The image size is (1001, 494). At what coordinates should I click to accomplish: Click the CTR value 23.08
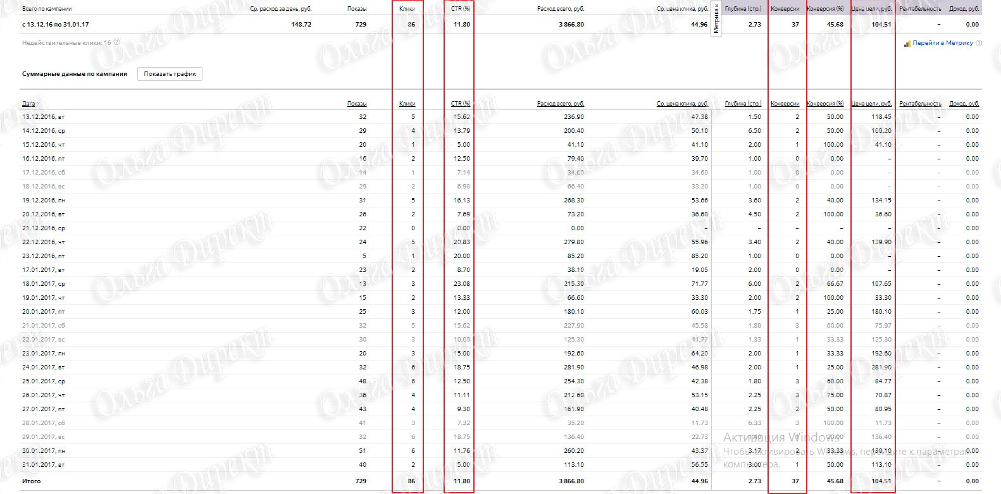[x=462, y=284]
